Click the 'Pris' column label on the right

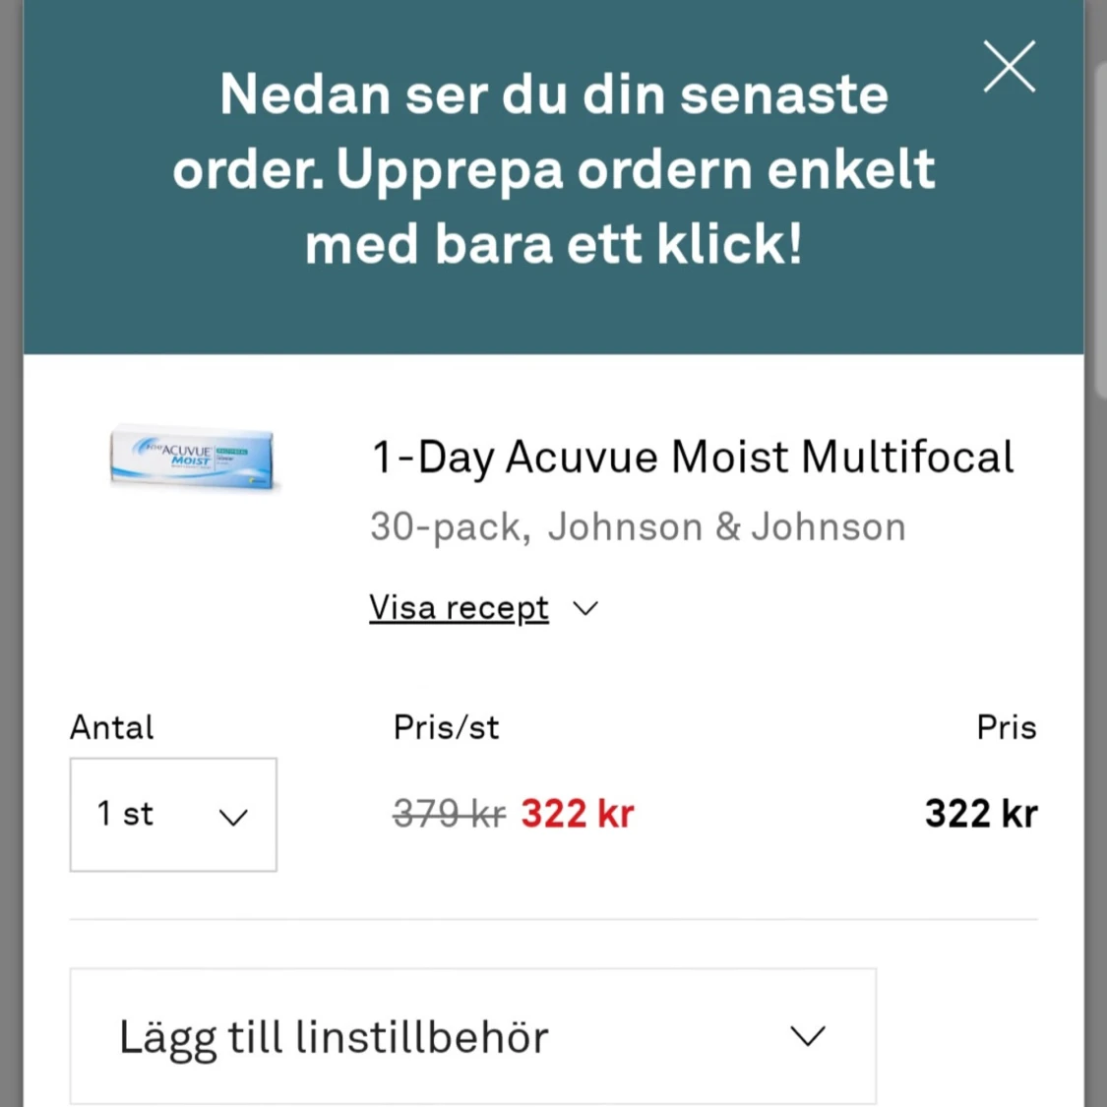[x=1007, y=727]
